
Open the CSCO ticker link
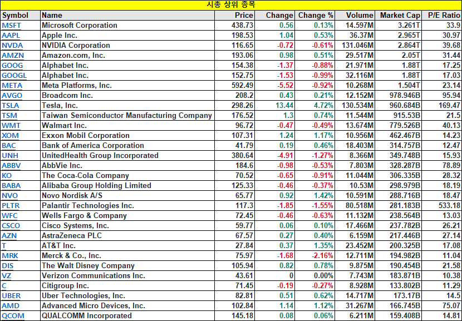tap(11, 226)
